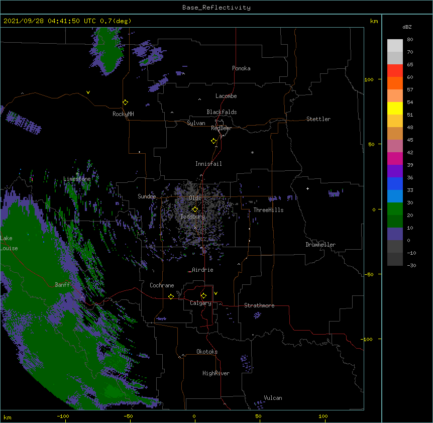Click the yellow marker just above Calgary label

pos(203,296)
